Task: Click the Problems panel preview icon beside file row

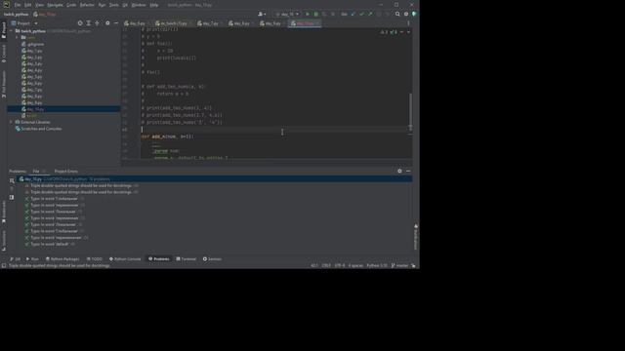Action: tap(12, 180)
